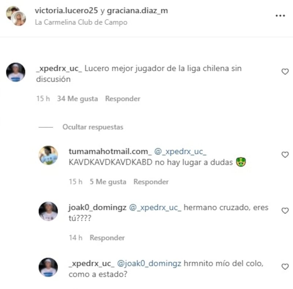
Task: Open the post authors' stacked profile pictures
Action: pyautogui.click(x=16, y=16)
